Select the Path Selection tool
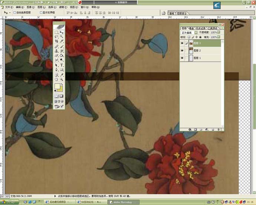Viewport: 256px width, 205px height. pyautogui.click(x=56, y=65)
